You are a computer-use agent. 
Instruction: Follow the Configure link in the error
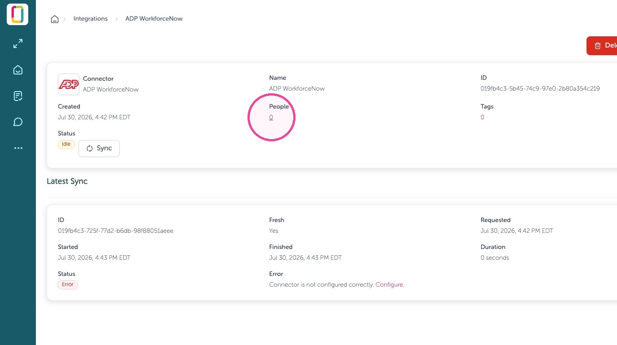coord(389,285)
